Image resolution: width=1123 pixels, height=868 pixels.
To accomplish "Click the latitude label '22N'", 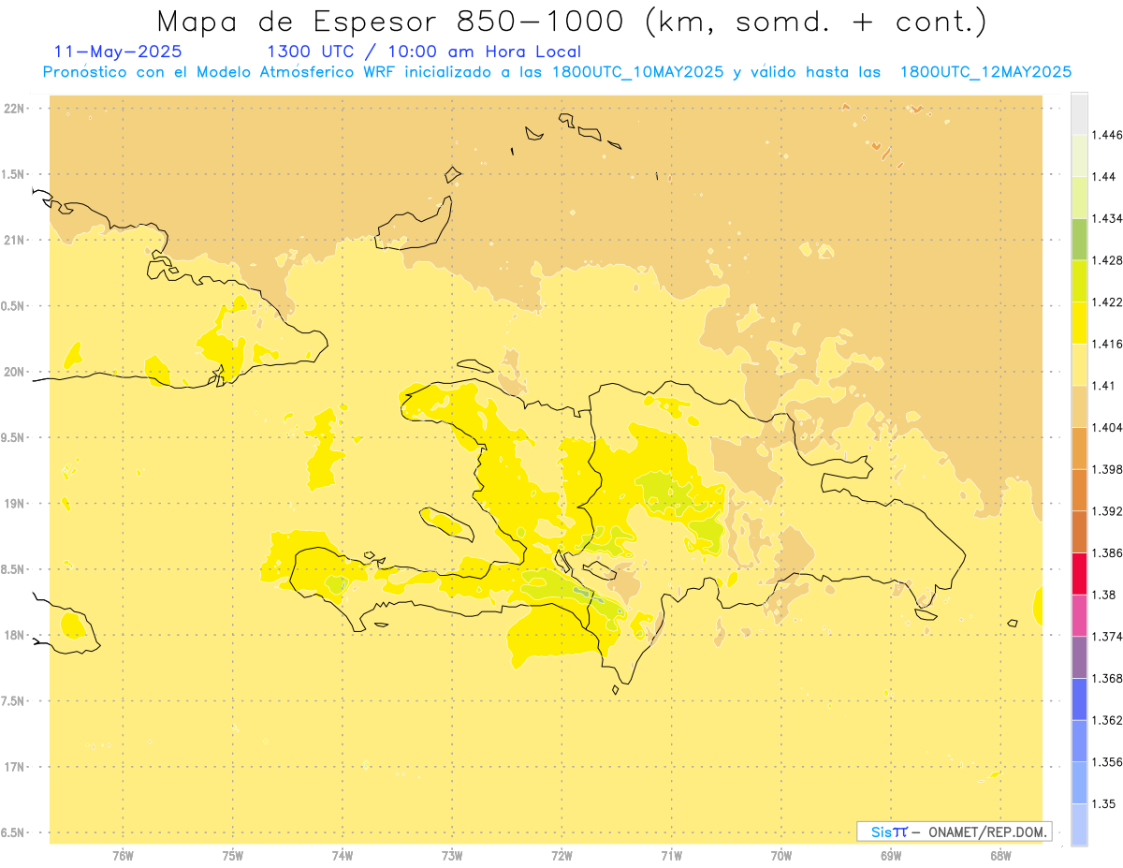I will 14,109.
